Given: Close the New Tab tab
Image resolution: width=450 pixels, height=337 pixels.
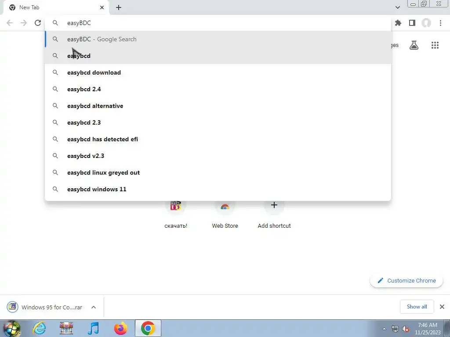Looking at the screenshot, I should (102, 7).
